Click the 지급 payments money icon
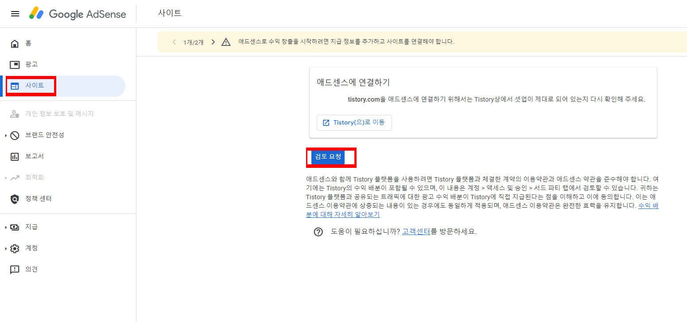 15,227
